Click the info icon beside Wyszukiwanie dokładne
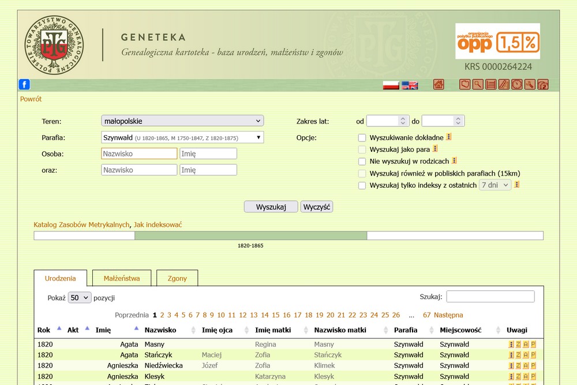This screenshot has height=385, width=577. click(x=449, y=137)
